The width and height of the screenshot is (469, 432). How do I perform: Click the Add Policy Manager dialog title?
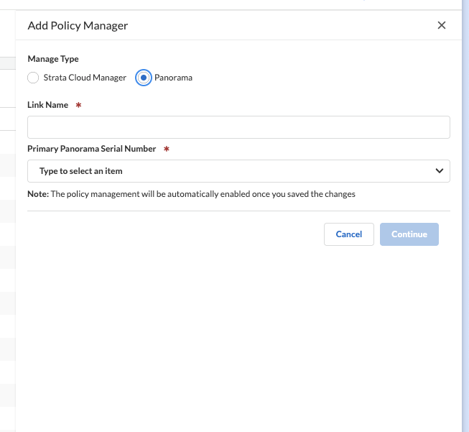click(x=78, y=26)
